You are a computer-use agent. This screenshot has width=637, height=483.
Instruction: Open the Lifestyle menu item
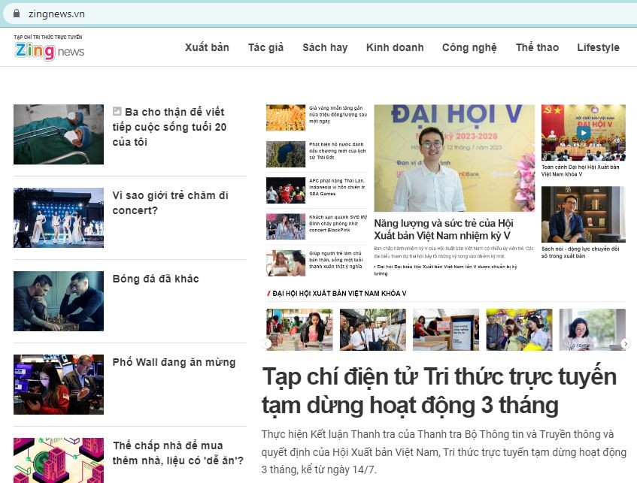point(598,47)
